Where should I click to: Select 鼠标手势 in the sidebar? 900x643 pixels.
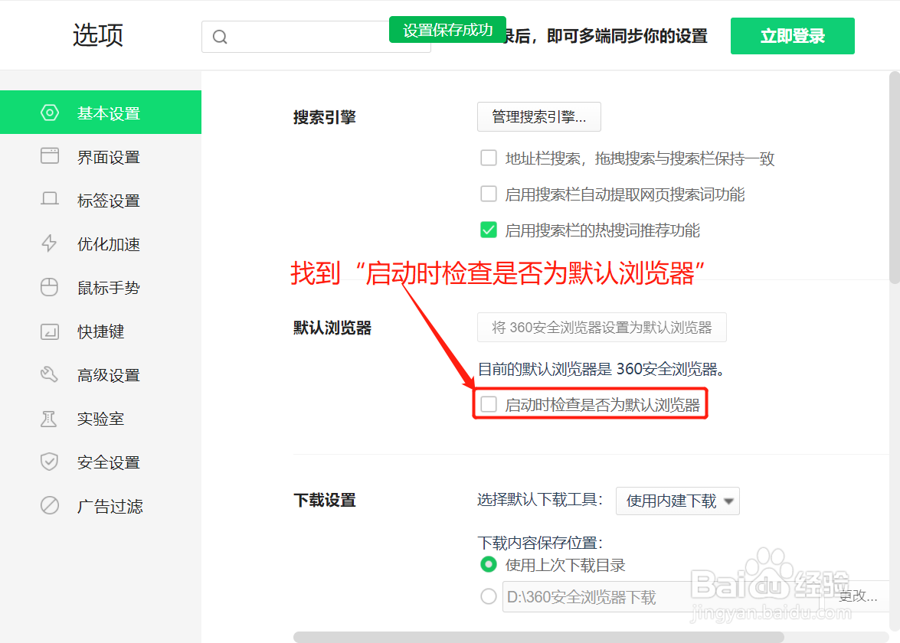109,288
